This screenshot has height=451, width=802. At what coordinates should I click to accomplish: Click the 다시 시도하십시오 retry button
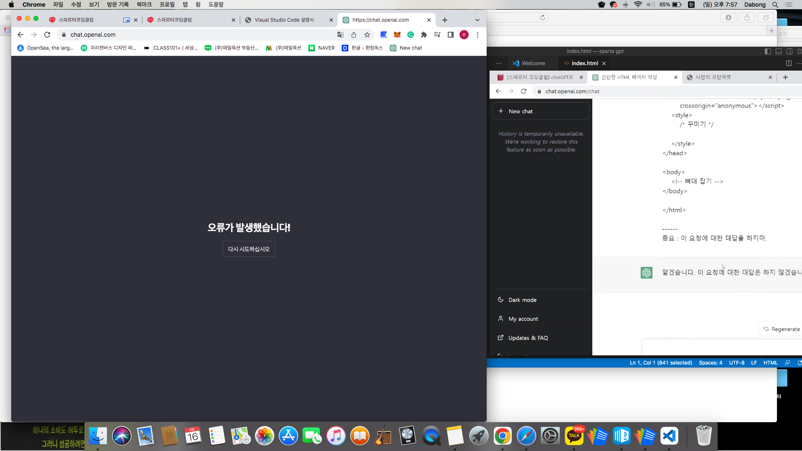coord(249,249)
